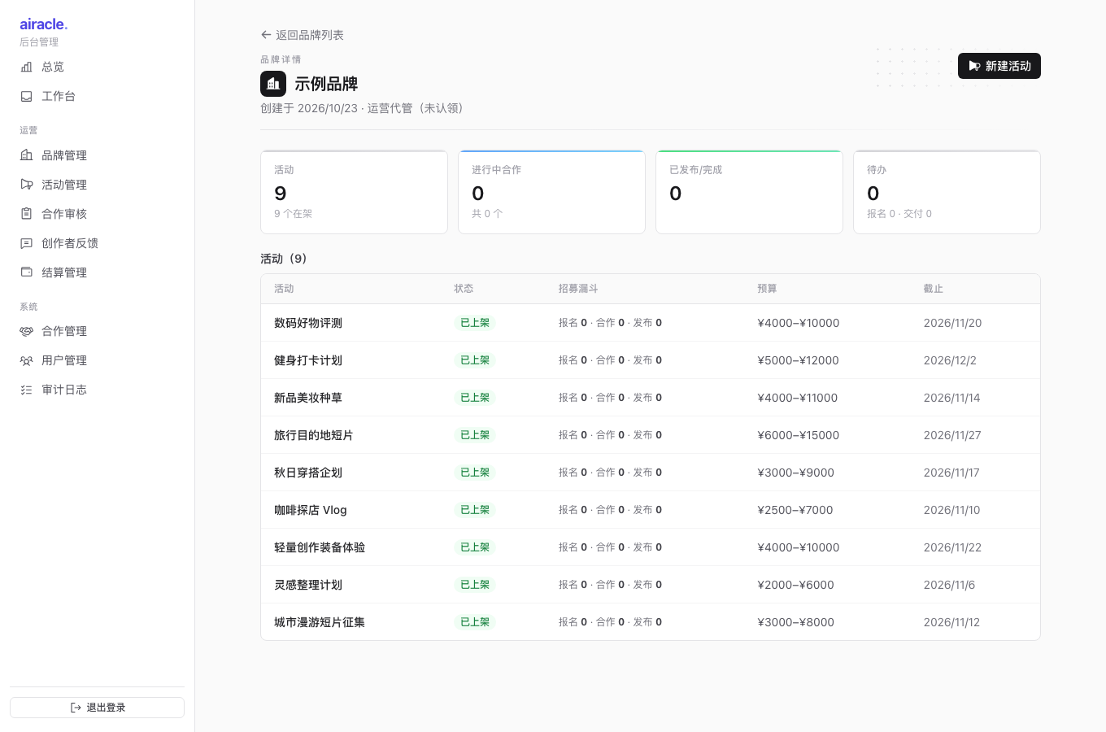Viewport: 1106px width, 732px height.
Task: Select the 审计日志 menu item
Action: click(98, 390)
